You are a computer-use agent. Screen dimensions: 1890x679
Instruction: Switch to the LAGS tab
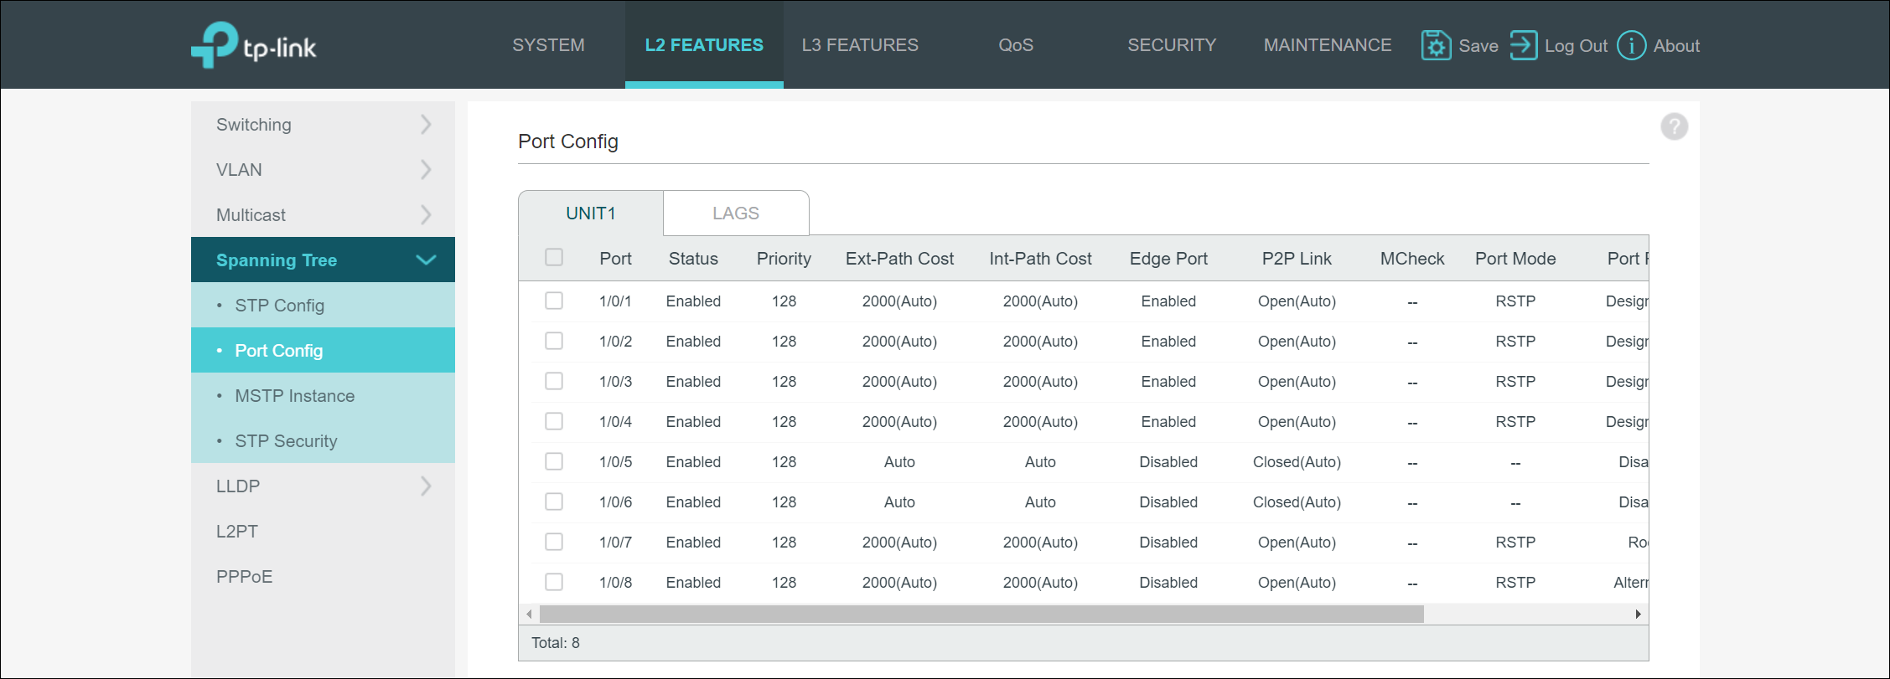735,213
